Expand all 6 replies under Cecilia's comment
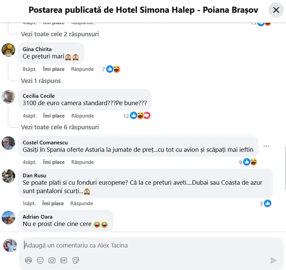Screen dimensions: 286x270 point(60,127)
